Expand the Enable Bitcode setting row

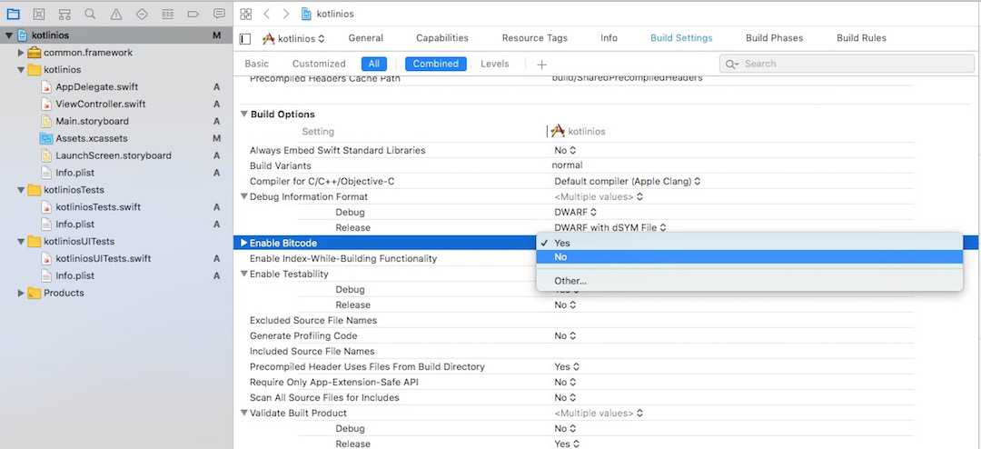[244, 243]
